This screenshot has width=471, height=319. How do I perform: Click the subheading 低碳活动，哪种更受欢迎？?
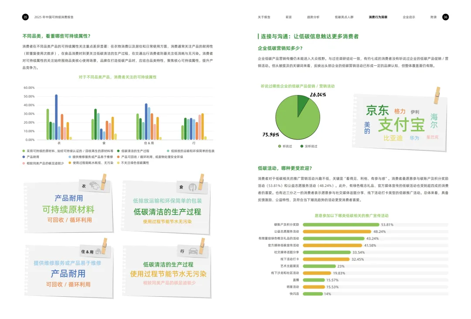(x=285, y=168)
